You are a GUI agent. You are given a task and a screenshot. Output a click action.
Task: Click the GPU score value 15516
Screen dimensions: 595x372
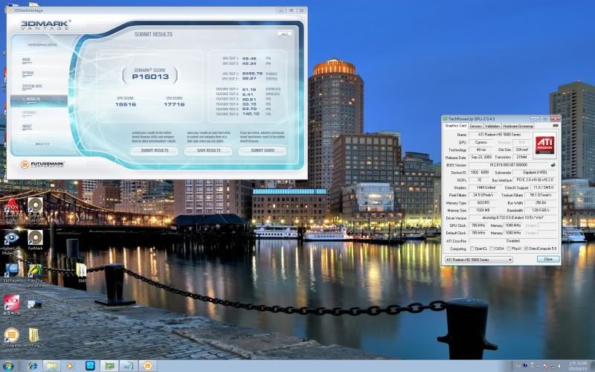(126, 104)
